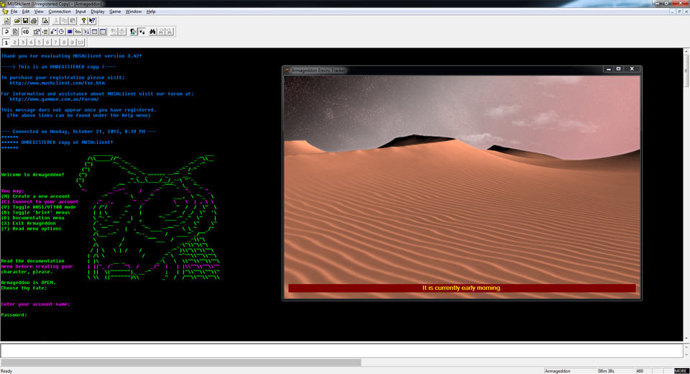The image size is (690, 374).
Task: Click the context help arrow-question icon
Action: pos(92,21)
